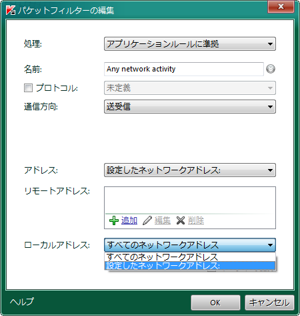Expand the アドレス dropdown

click(x=190, y=170)
